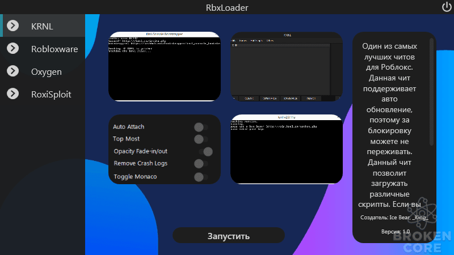Image resolution: width=454 pixels, height=255 pixels.
Task: Click the chevron icon beside RoxiSploit
Action: pos(12,93)
